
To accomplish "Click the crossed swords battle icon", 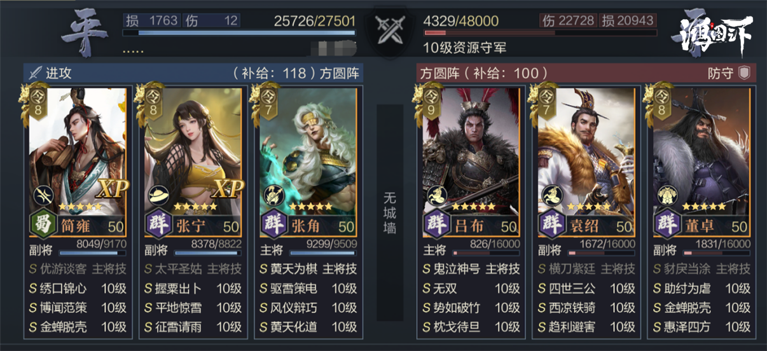I will point(389,31).
